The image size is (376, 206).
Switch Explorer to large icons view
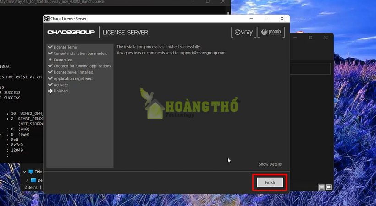[x=329, y=187]
